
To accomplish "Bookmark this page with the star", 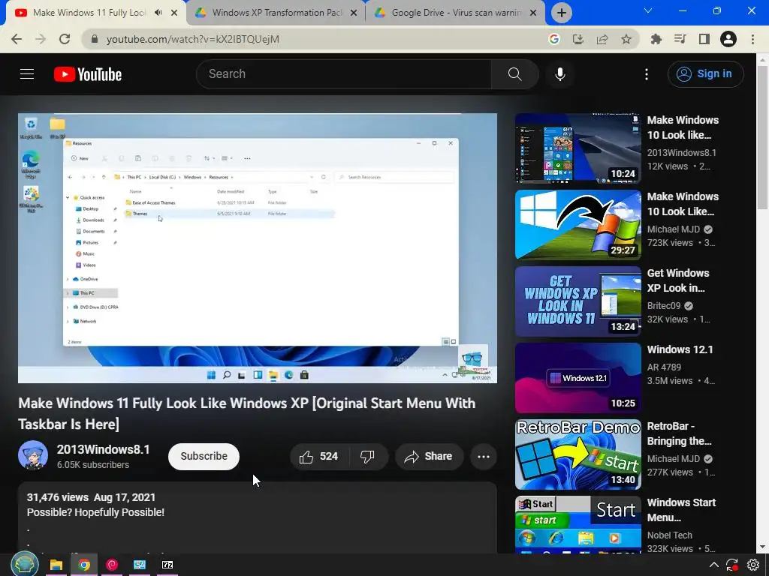I will coord(626,39).
